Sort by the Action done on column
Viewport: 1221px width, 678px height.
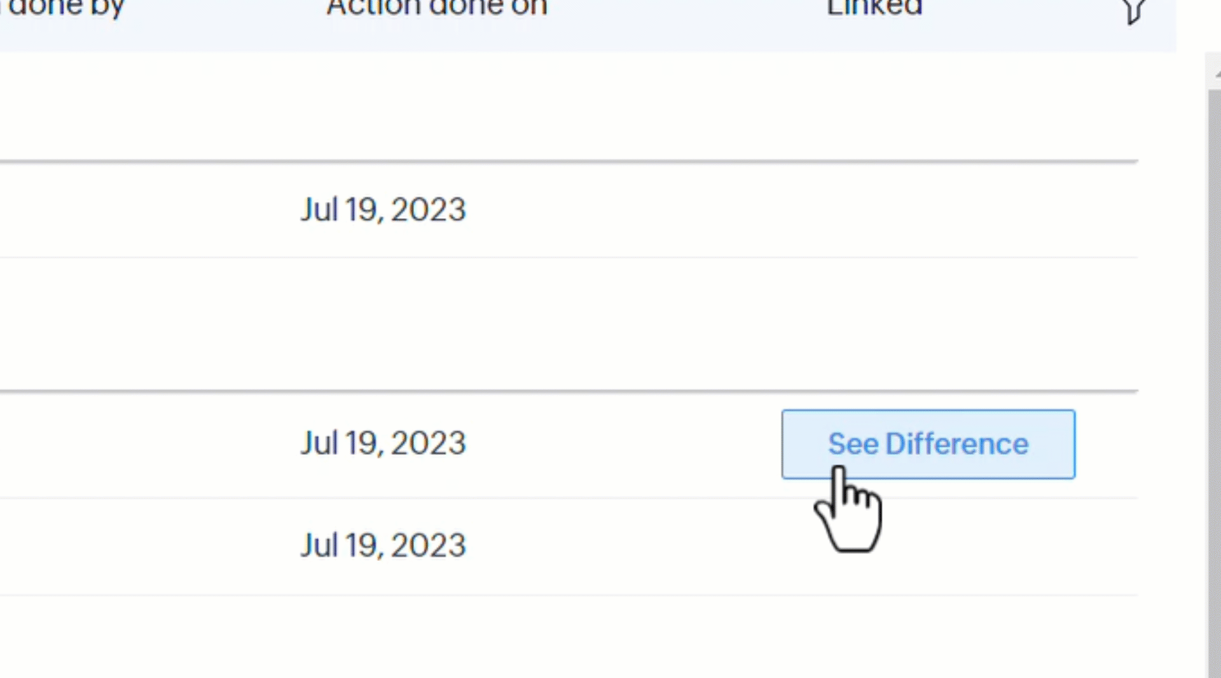[x=436, y=8]
